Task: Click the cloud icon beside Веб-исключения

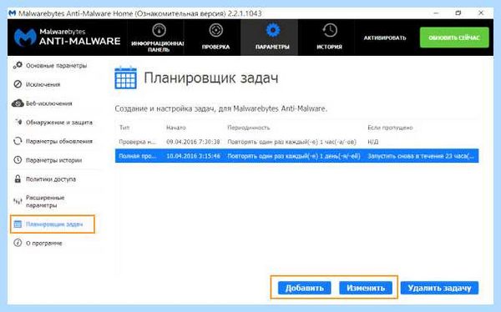Action: pos(18,103)
